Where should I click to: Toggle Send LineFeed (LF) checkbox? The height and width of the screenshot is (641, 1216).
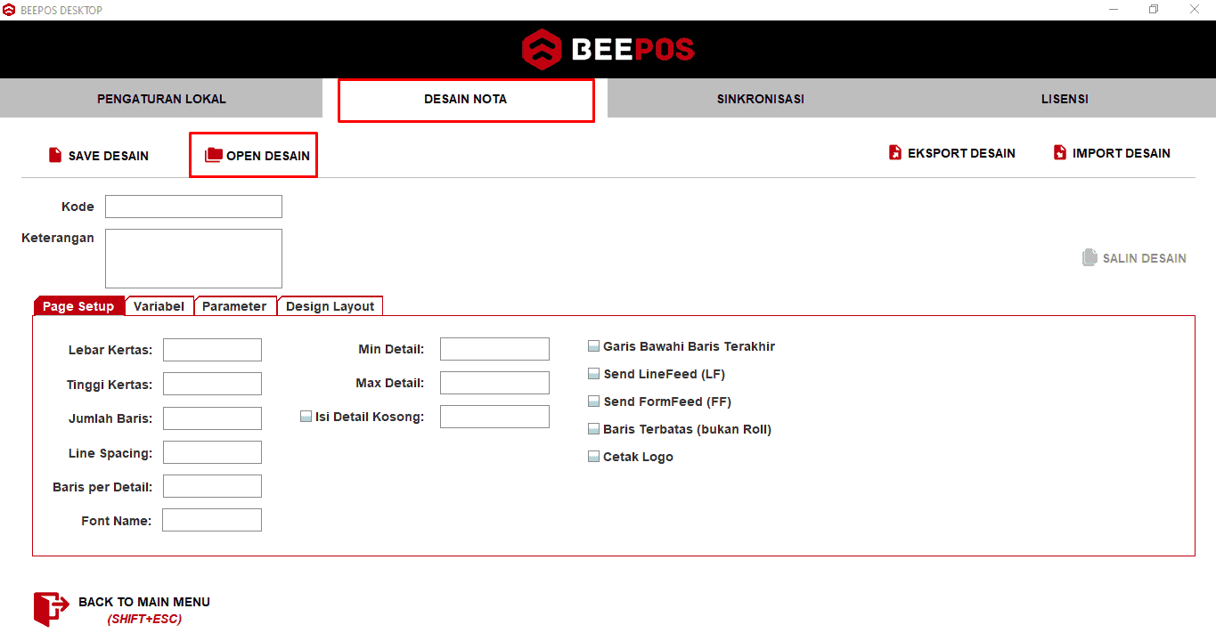[594, 374]
